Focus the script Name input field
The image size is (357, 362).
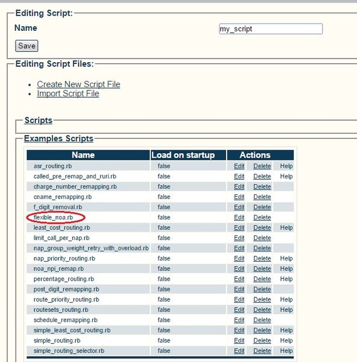click(x=271, y=29)
